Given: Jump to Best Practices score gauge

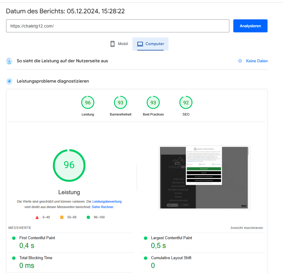Looking at the screenshot, I should pos(153,103).
